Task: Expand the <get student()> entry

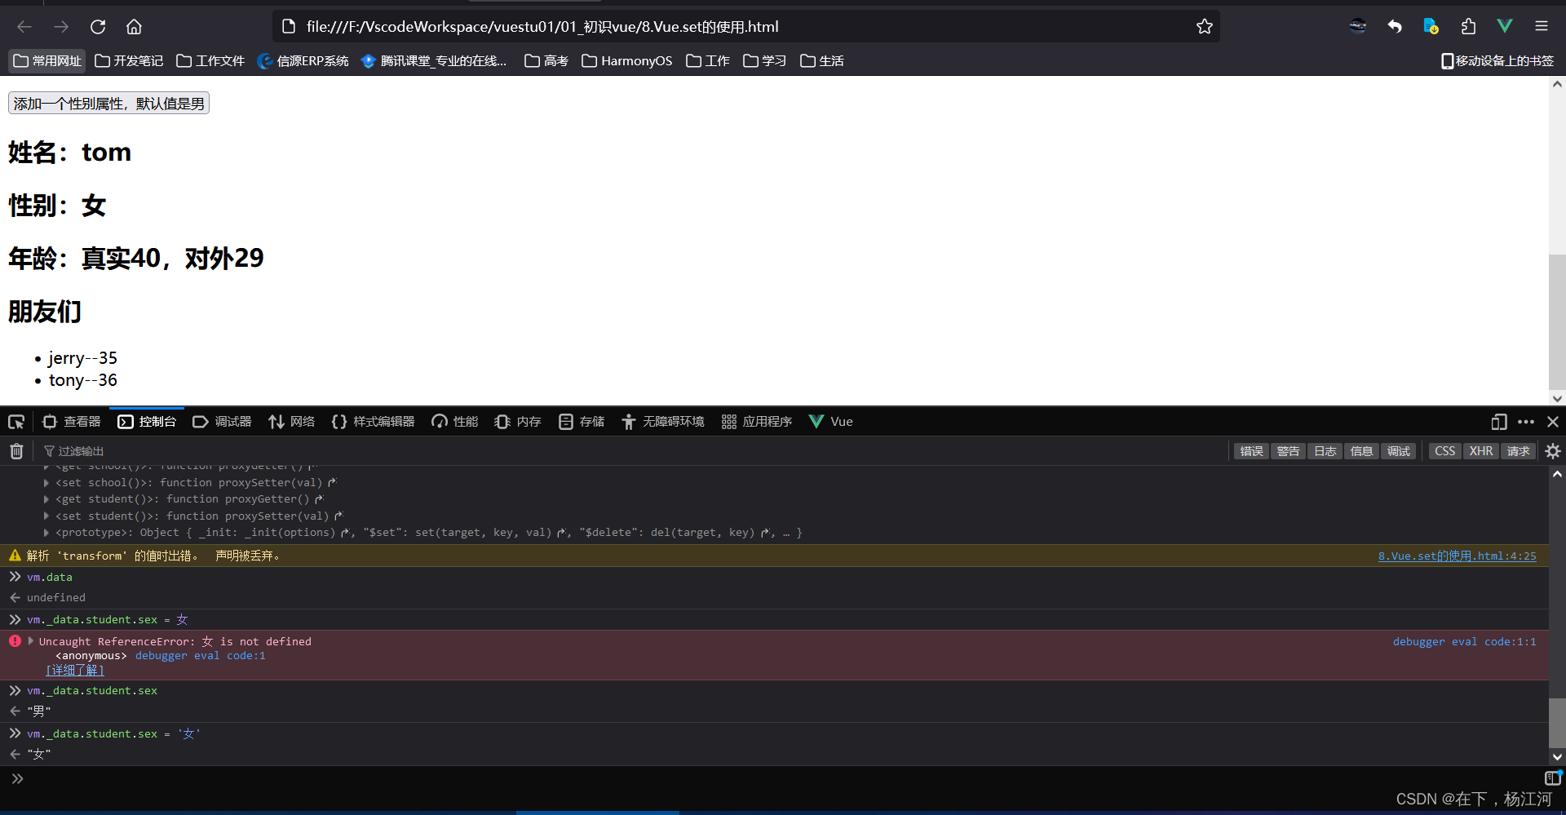Action: coord(46,499)
